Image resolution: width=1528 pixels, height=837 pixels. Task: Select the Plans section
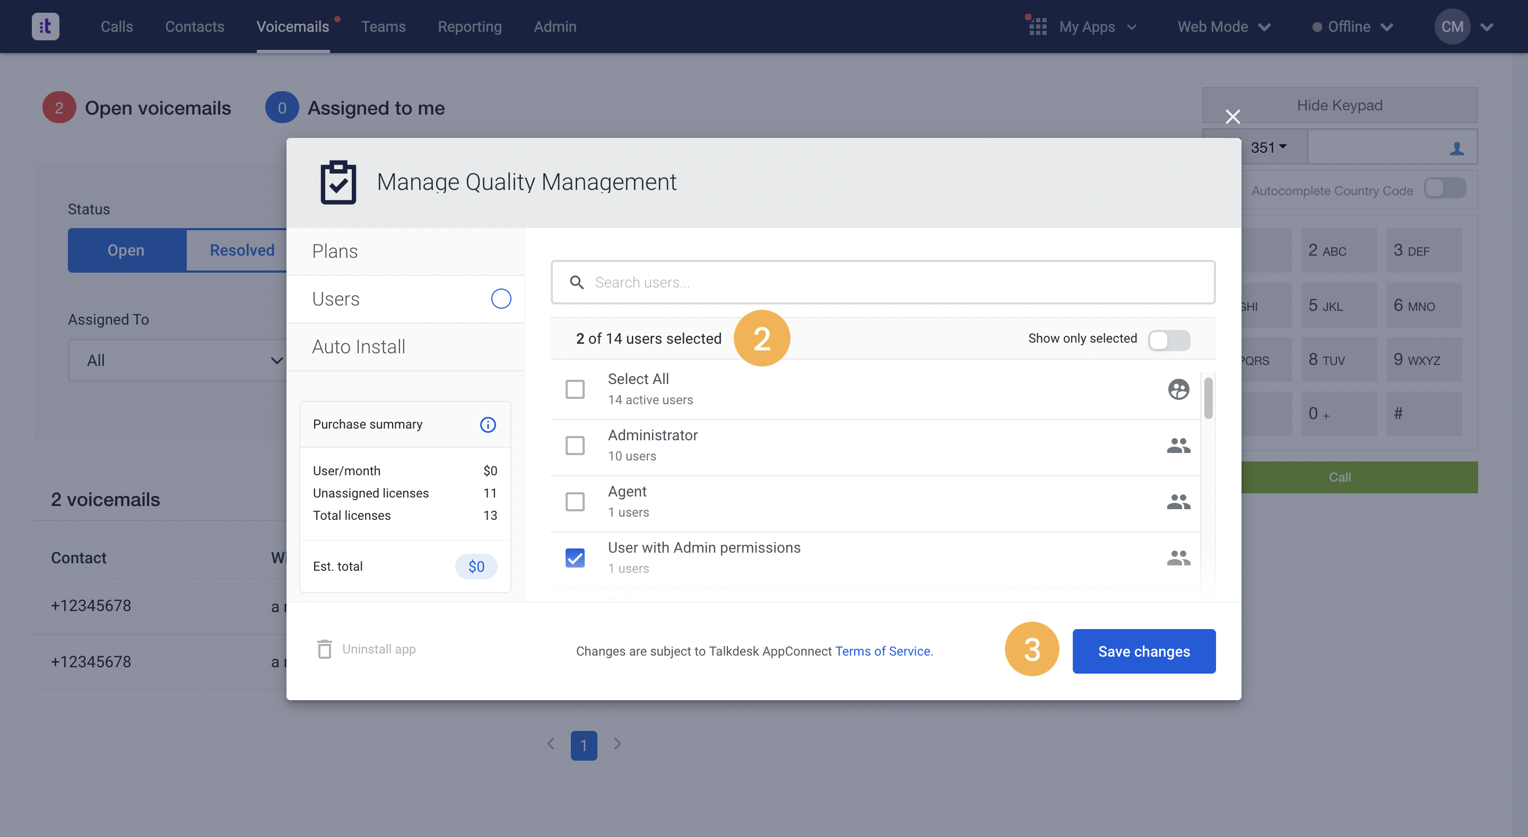tap(405, 251)
